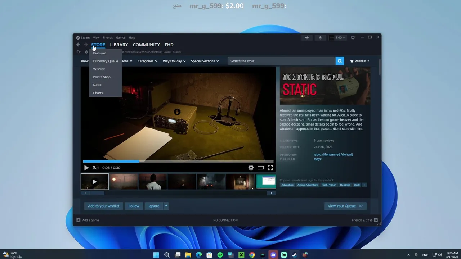Click View Your Queue button
Image resolution: width=461 pixels, height=259 pixels.
[345, 206]
